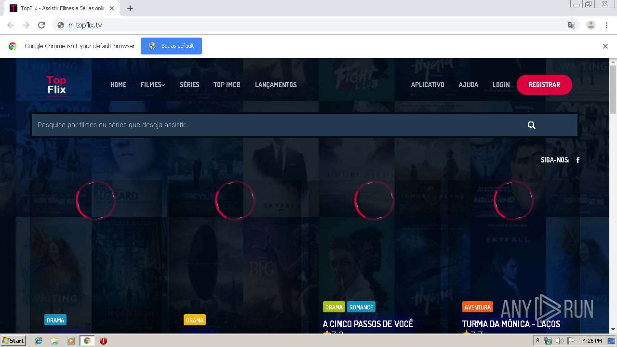Click the volume icon in system tray
The height and width of the screenshot is (347, 617).
coord(559,341)
